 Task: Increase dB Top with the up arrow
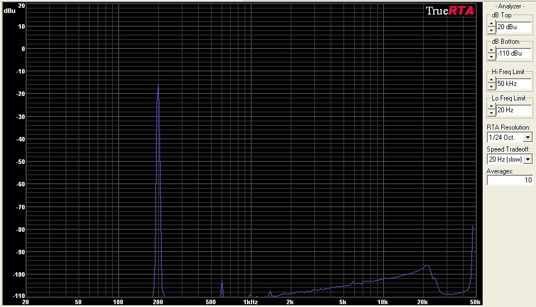coord(492,24)
